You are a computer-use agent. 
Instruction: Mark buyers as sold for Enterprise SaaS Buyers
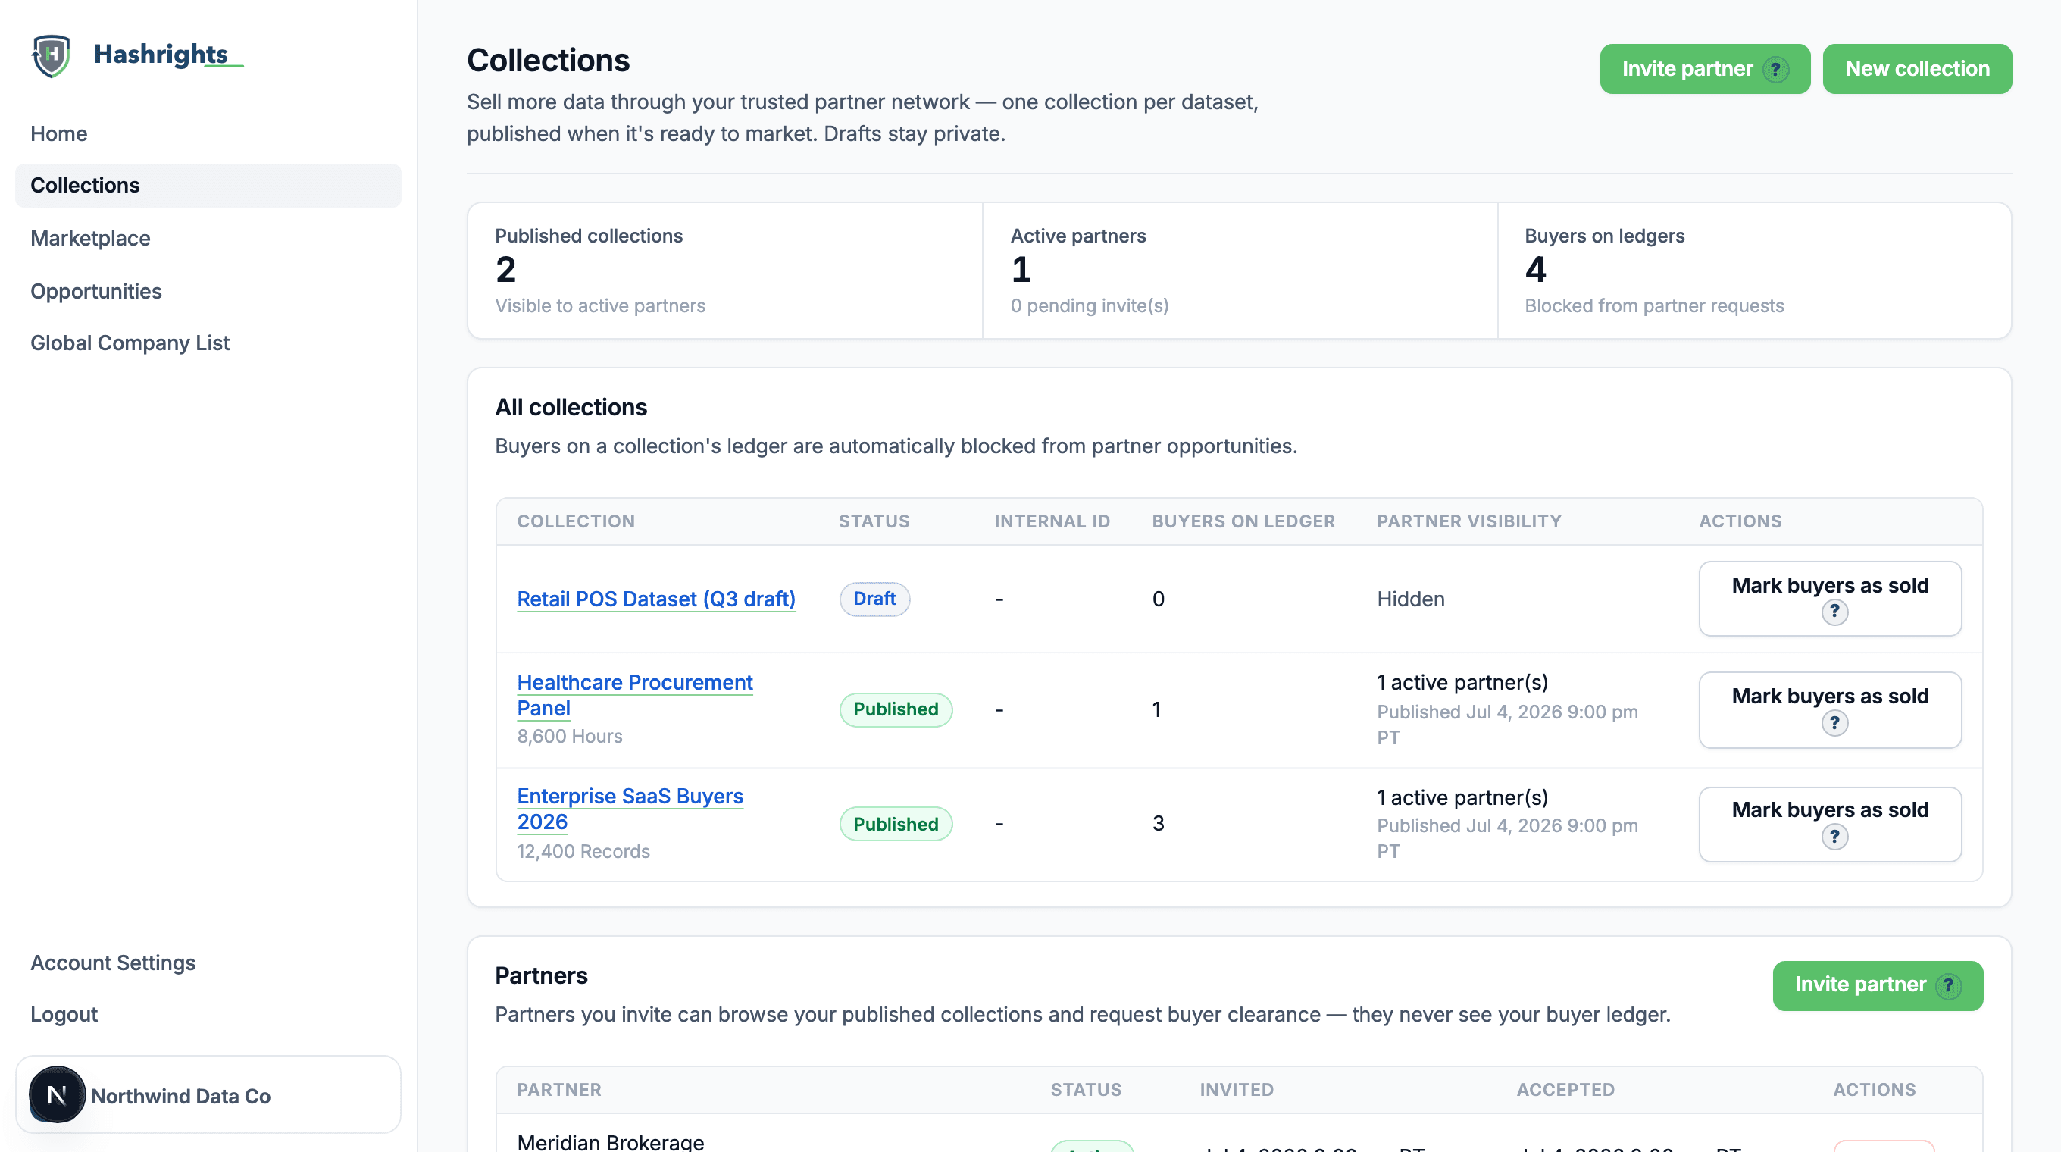[1830, 824]
